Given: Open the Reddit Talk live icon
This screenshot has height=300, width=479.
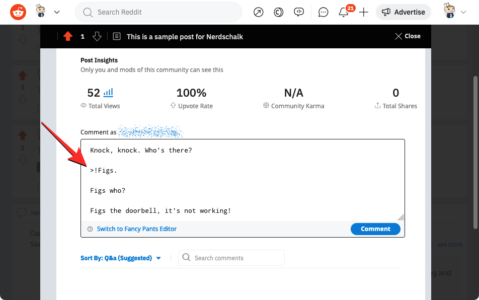Looking at the screenshot, I should tap(299, 12).
